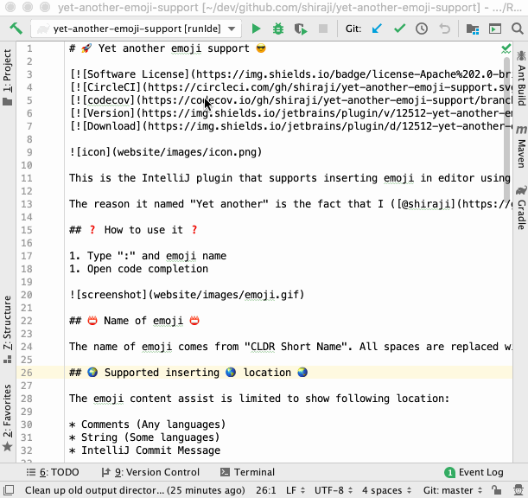
Task: Click the Search Everywhere magnifier icon
Action: [518, 29]
